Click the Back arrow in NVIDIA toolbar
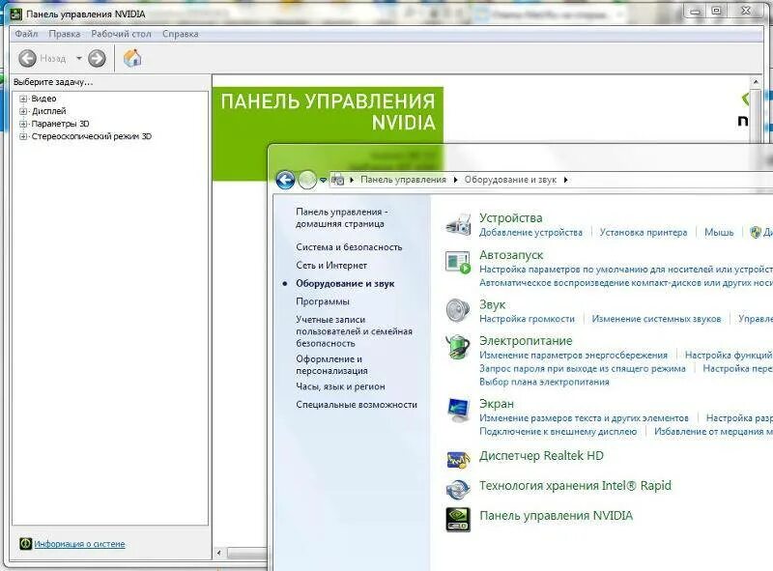This screenshot has height=571, width=773. click(28, 58)
